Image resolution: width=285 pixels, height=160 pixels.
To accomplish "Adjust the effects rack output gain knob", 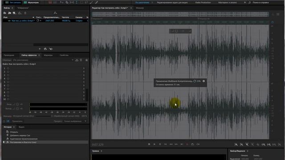I will [x=17, y=108].
